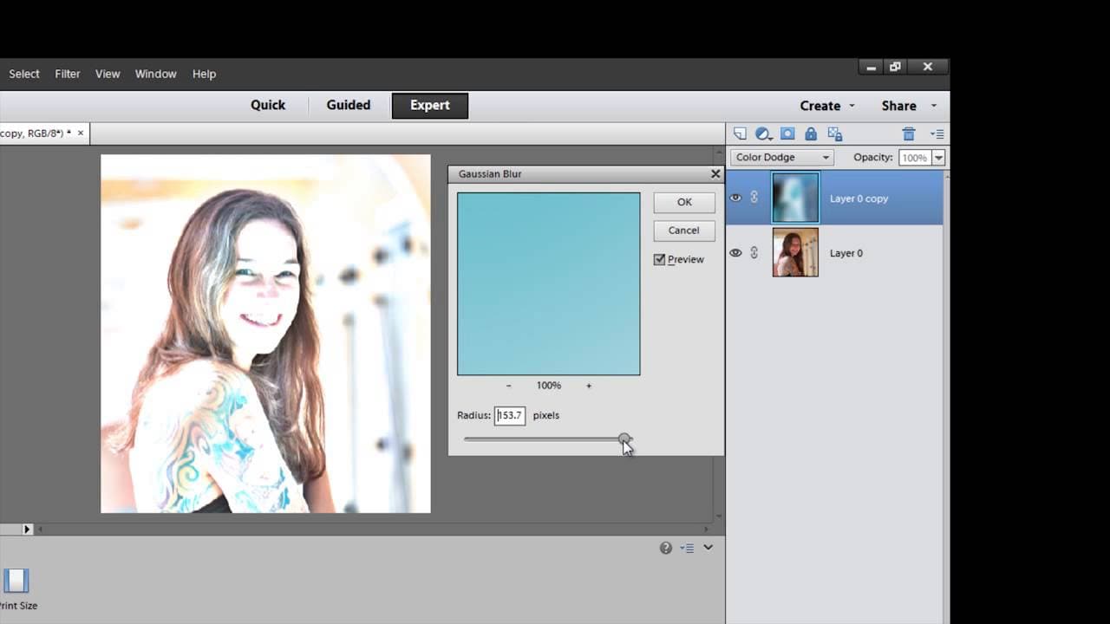Switch to Guided edit mode
The image size is (1110, 624).
[349, 105]
